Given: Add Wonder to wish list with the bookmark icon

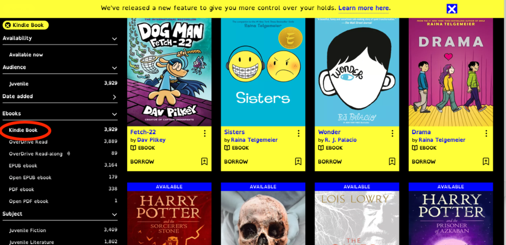Looking at the screenshot, I should pyautogui.click(x=392, y=161).
